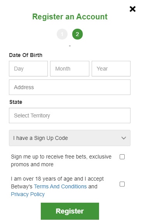141x224 pixels.
Task: Click the chevron arrow on Sign Up Code row
Action: coord(124,138)
